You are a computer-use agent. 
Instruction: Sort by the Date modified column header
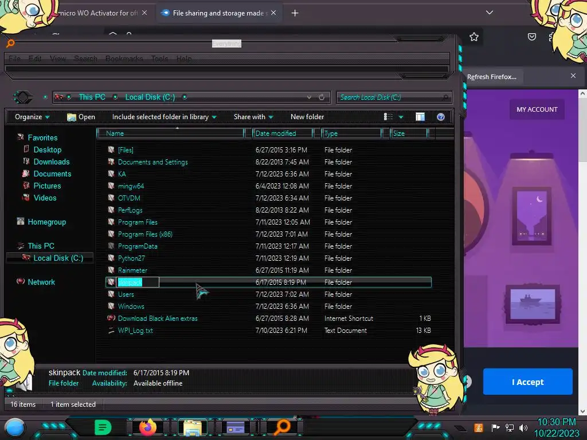pos(283,133)
